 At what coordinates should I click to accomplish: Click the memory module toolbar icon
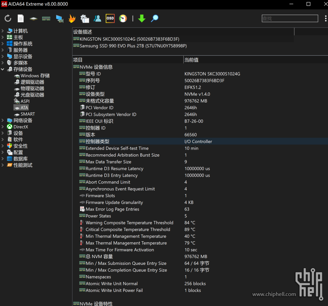[x=46, y=18]
